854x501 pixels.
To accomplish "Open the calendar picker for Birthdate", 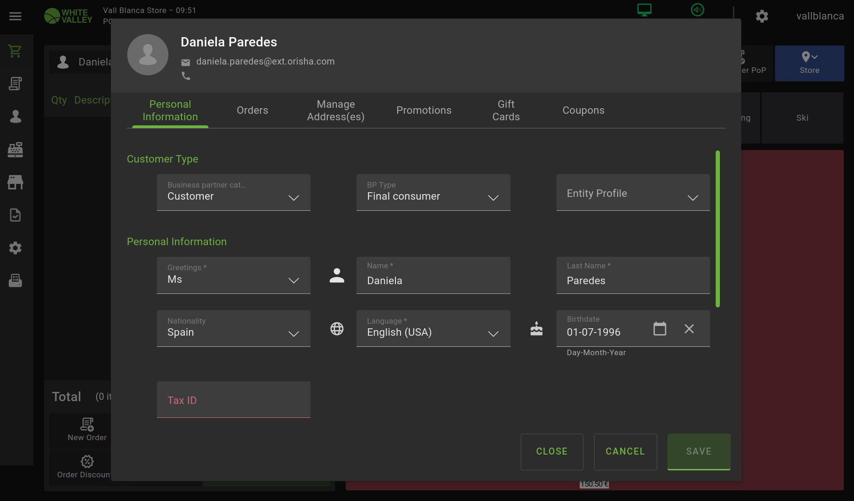I will [x=660, y=329].
